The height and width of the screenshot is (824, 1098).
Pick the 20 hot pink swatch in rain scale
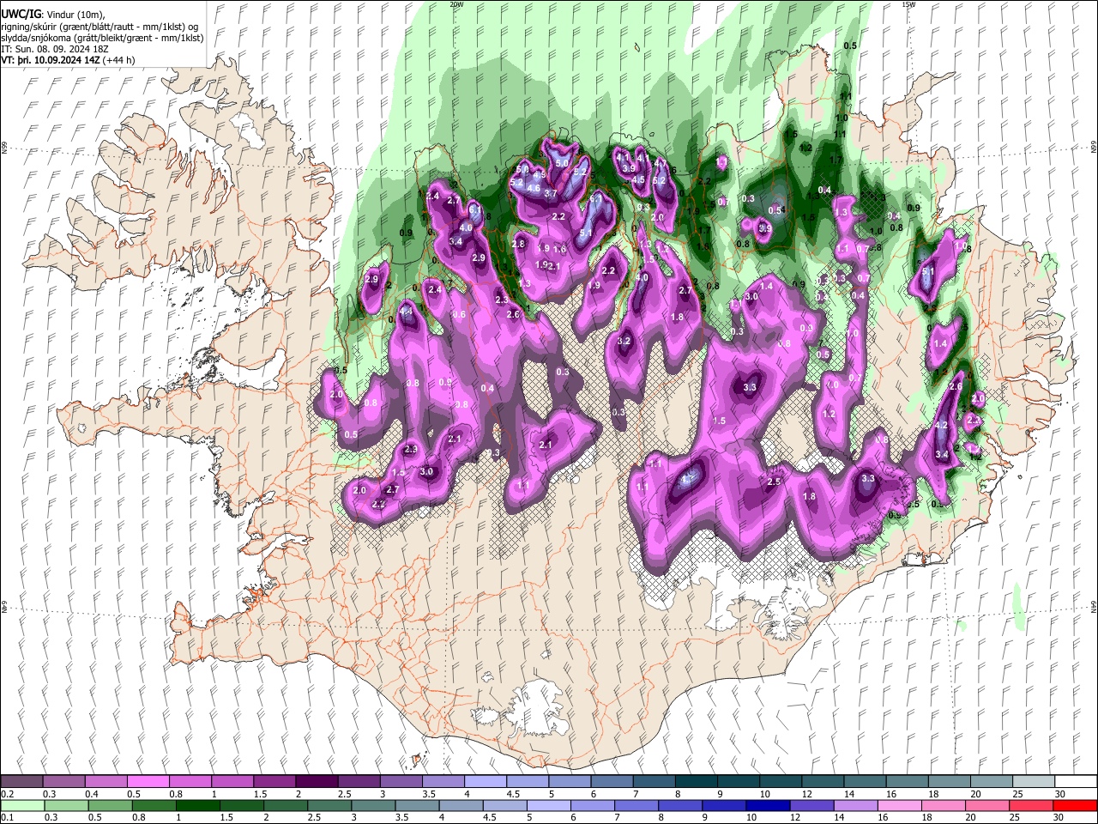(x=988, y=805)
